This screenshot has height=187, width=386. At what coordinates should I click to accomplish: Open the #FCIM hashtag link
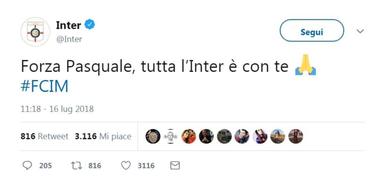tap(45, 86)
